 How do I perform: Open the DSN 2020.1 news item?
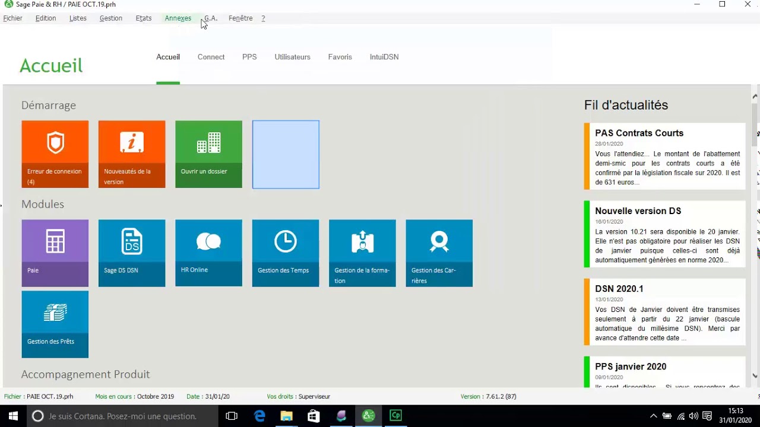[665, 312]
